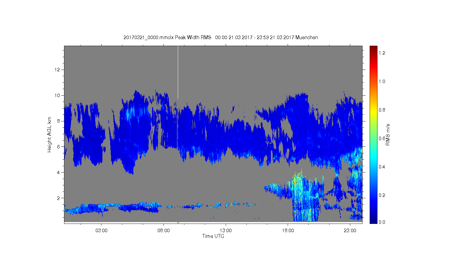Click the plot title text "20170321_0000.mmclx Peak Width RMS"
The width and height of the screenshot is (449, 269).
[167, 38]
